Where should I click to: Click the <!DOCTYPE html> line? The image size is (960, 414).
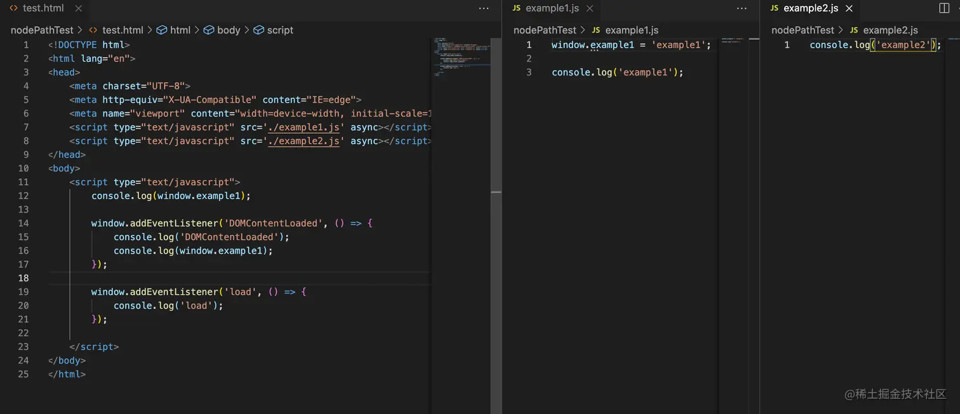[x=89, y=44]
